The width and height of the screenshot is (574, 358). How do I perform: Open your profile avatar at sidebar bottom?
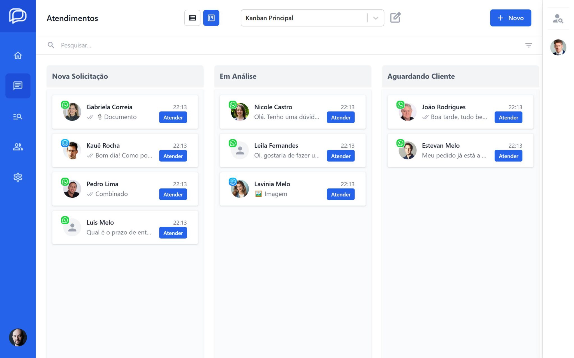[x=18, y=337]
